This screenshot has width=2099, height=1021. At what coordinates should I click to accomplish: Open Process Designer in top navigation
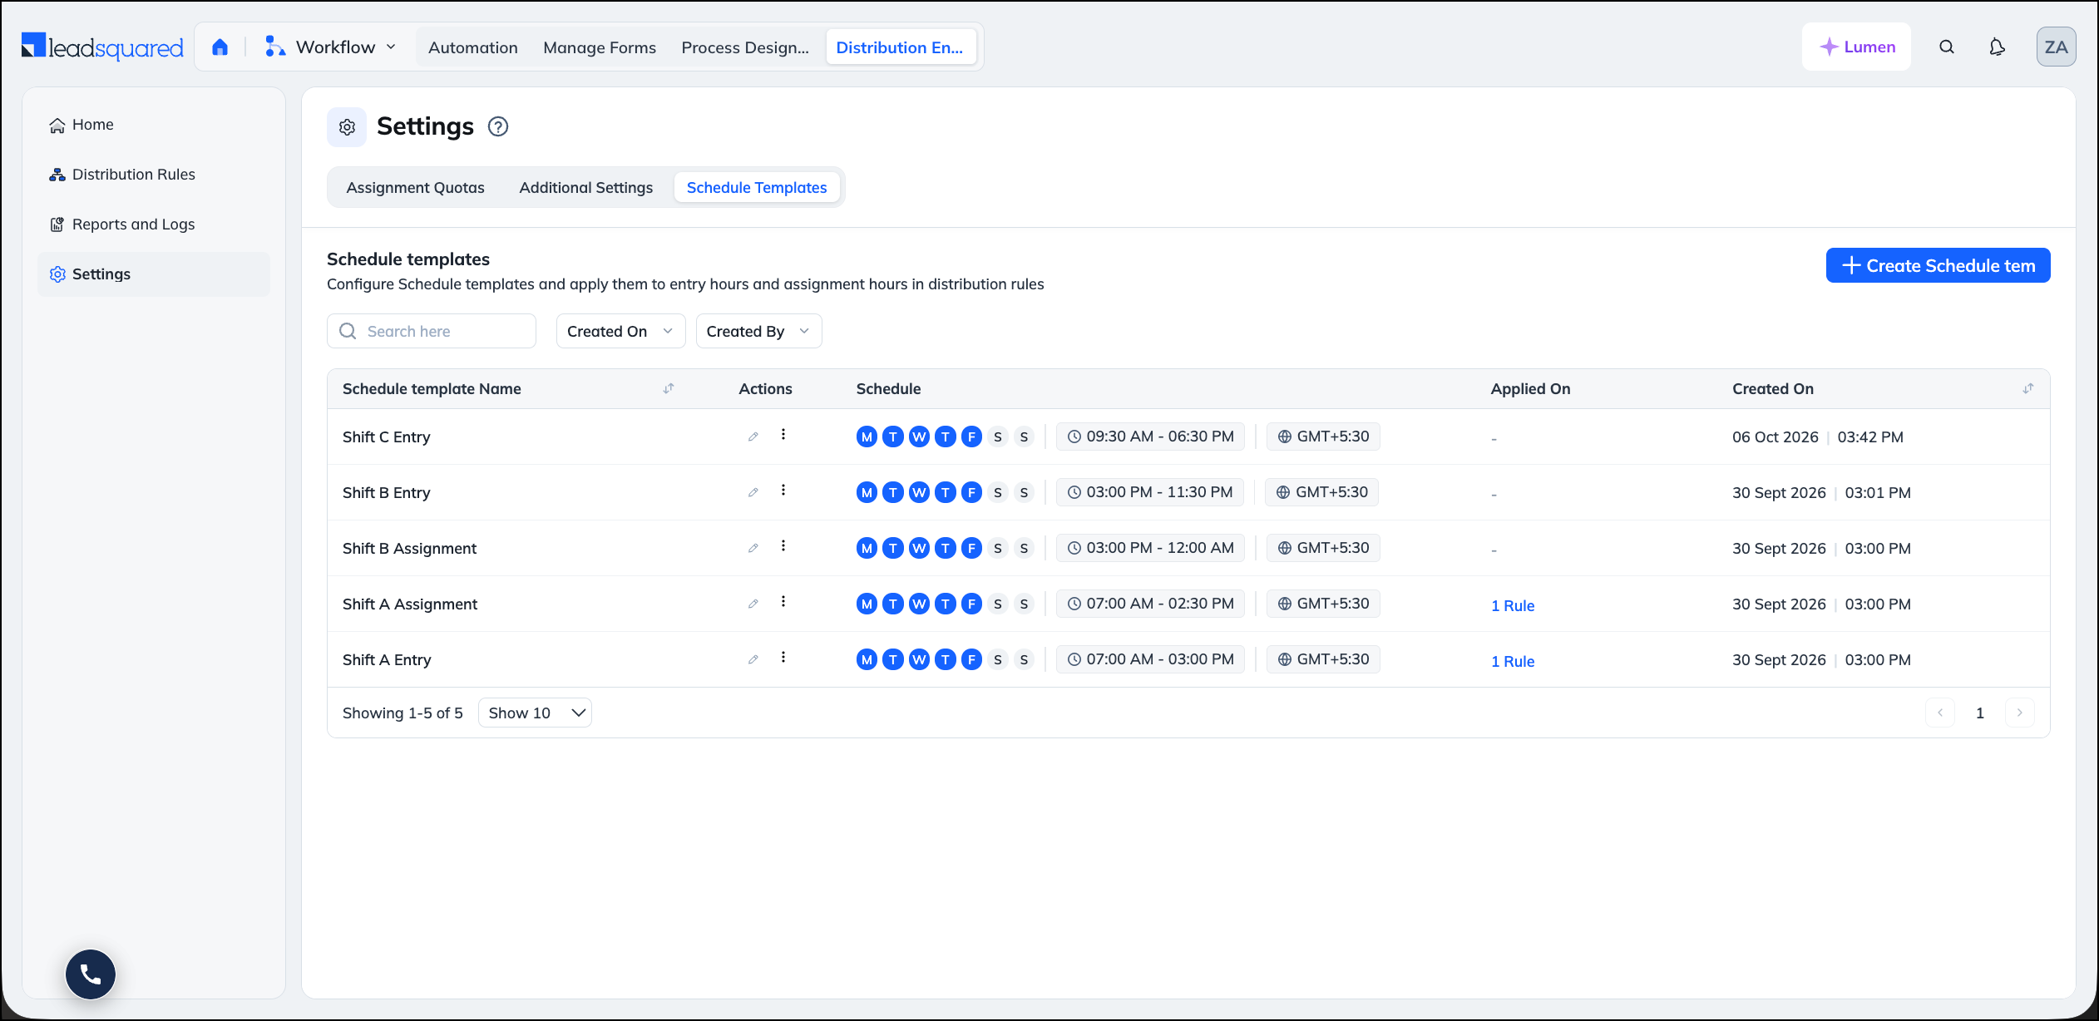coord(745,47)
